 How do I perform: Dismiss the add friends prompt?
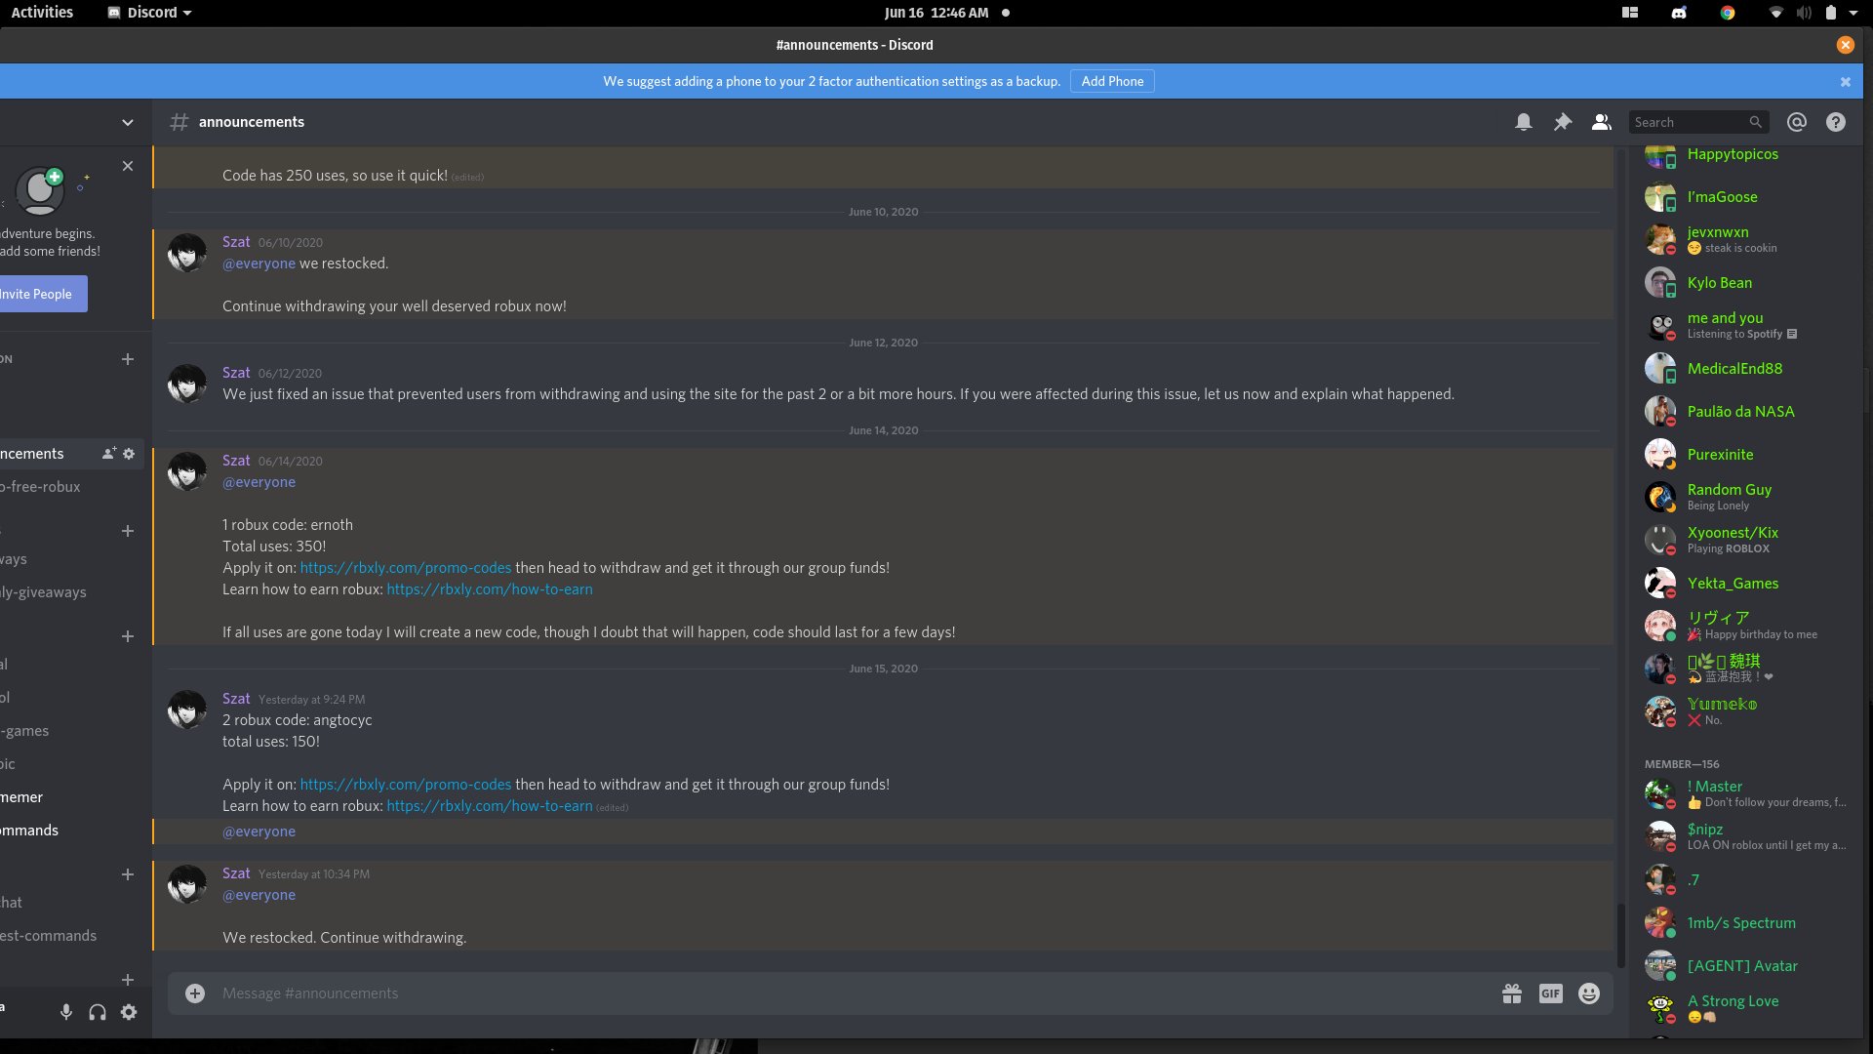click(128, 166)
